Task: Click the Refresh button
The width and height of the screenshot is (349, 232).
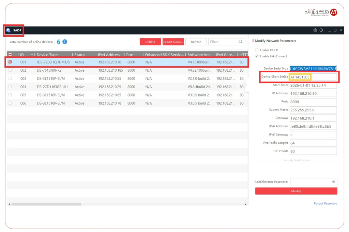Action: [196, 42]
